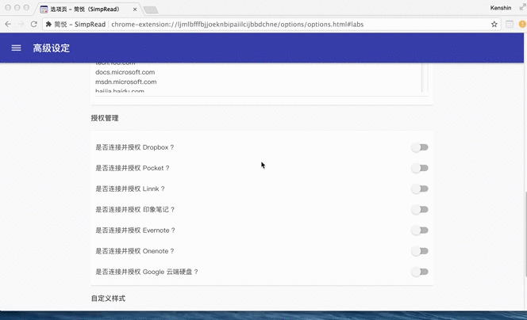Click the 是否连接并授权 Pocket label
The height and width of the screenshot is (320, 527).
coord(133,168)
